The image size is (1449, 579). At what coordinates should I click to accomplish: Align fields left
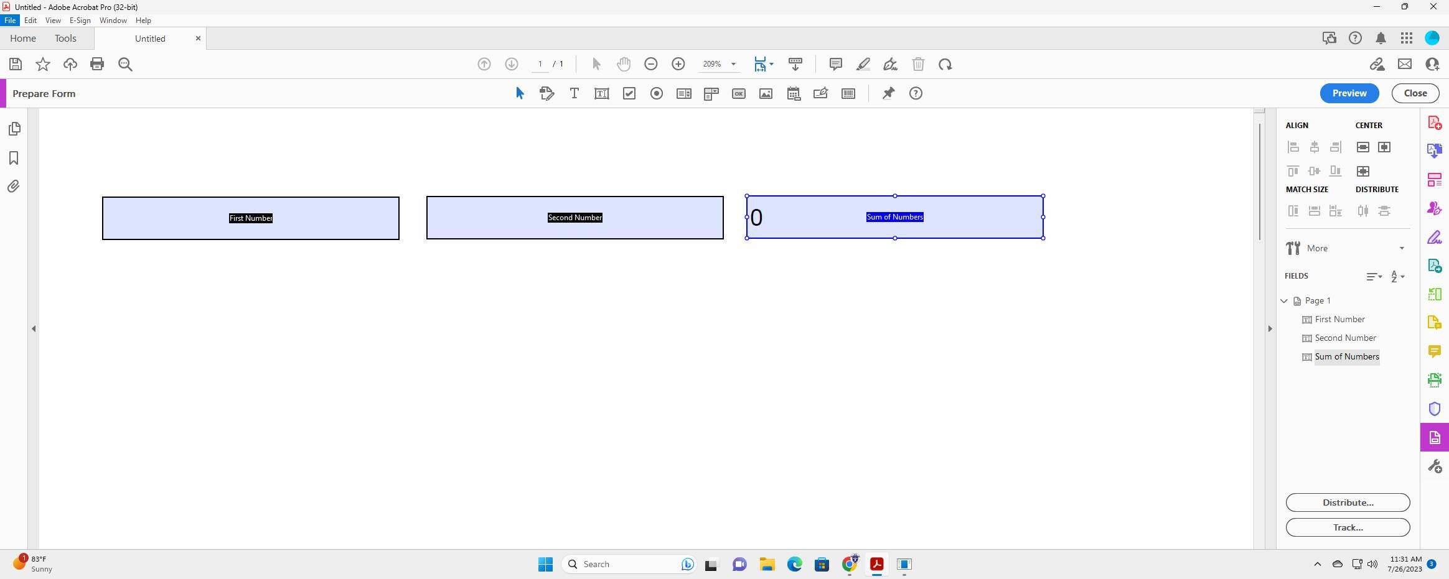(x=1293, y=147)
